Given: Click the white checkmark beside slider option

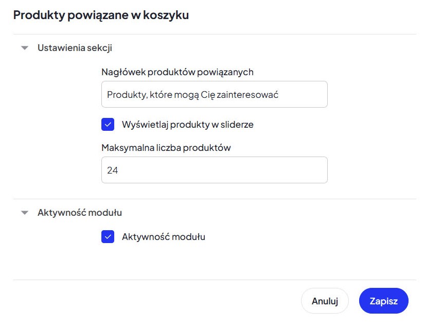Looking at the screenshot, I should pos(108,125).
